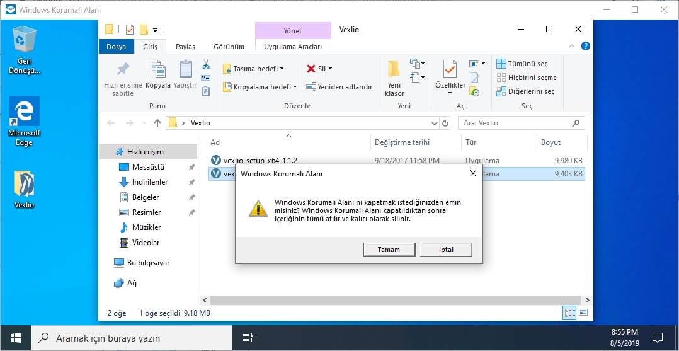Expand the Özellikler dropdown arrow
This screenshot has width=679, height=351.
pos(450,93)
